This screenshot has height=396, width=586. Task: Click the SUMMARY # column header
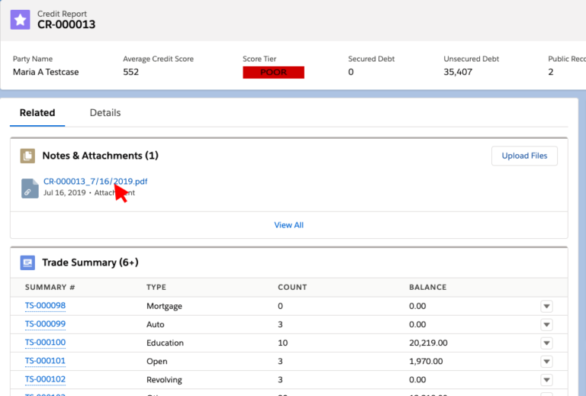point(50,288)
